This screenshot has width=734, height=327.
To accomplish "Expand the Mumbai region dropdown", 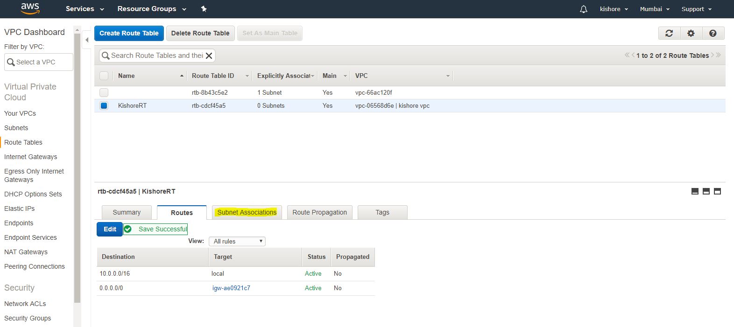I will point(655,9).
